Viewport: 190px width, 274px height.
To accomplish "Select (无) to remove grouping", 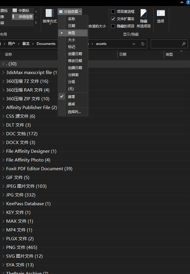I will (x=73, y=89).
